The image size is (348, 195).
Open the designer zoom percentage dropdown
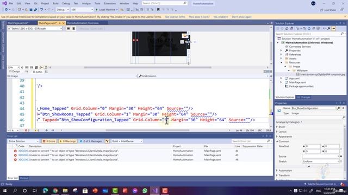tap(13, 67)
